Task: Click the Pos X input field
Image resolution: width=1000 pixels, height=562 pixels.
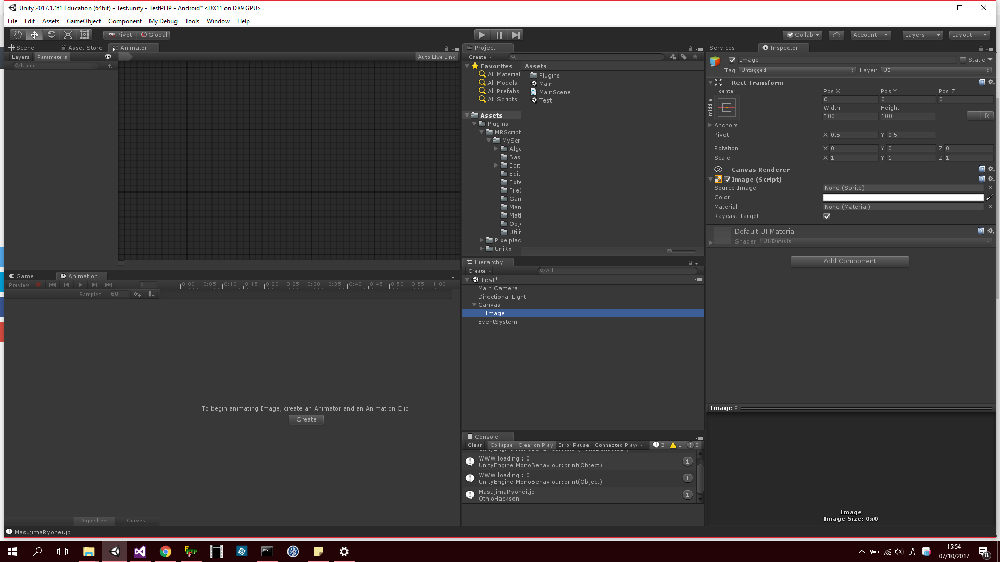Action: coord(849,99)
